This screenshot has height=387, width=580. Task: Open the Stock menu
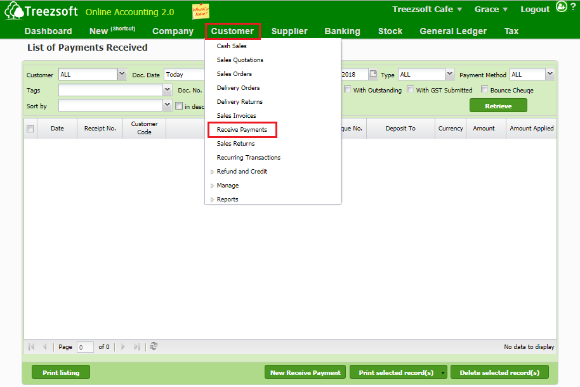(x=390, y=31)
